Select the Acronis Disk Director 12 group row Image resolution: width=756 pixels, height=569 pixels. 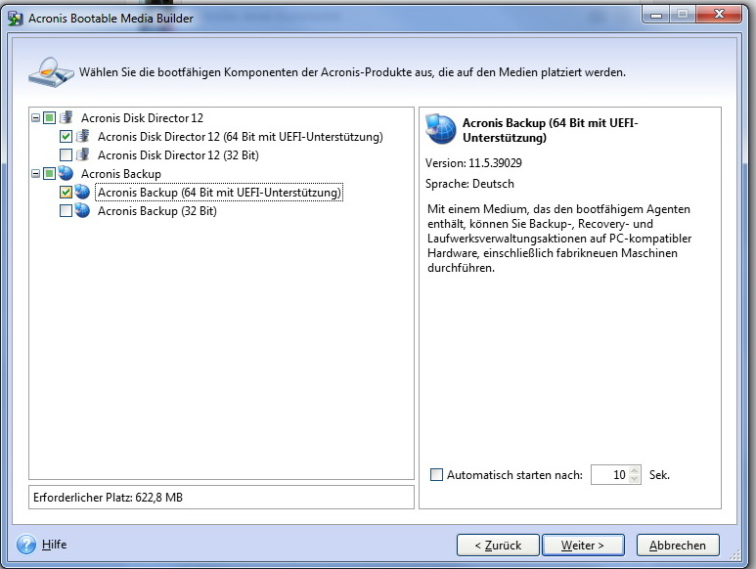(142, 118)
